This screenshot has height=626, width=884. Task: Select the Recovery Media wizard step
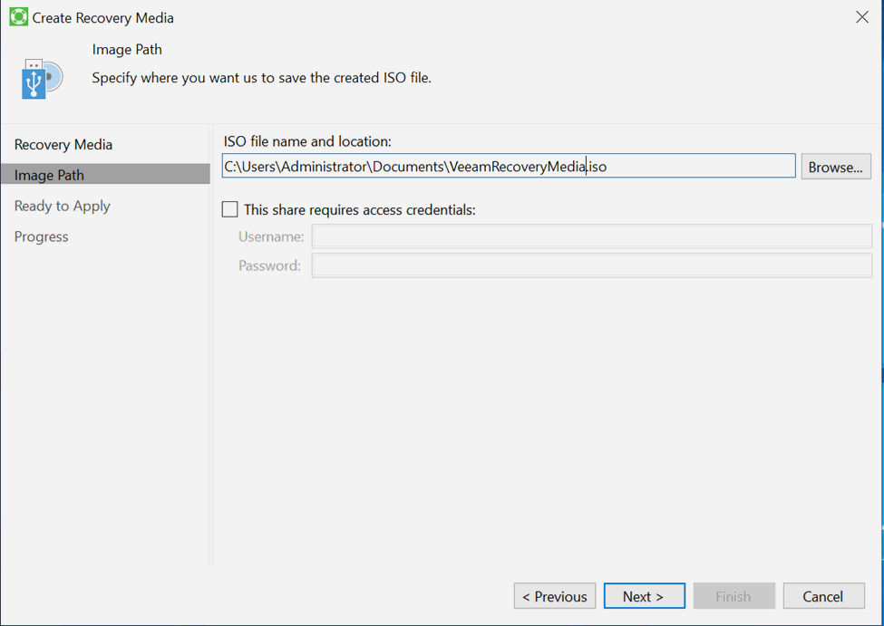pyautogui.click(x=63, y=145)
